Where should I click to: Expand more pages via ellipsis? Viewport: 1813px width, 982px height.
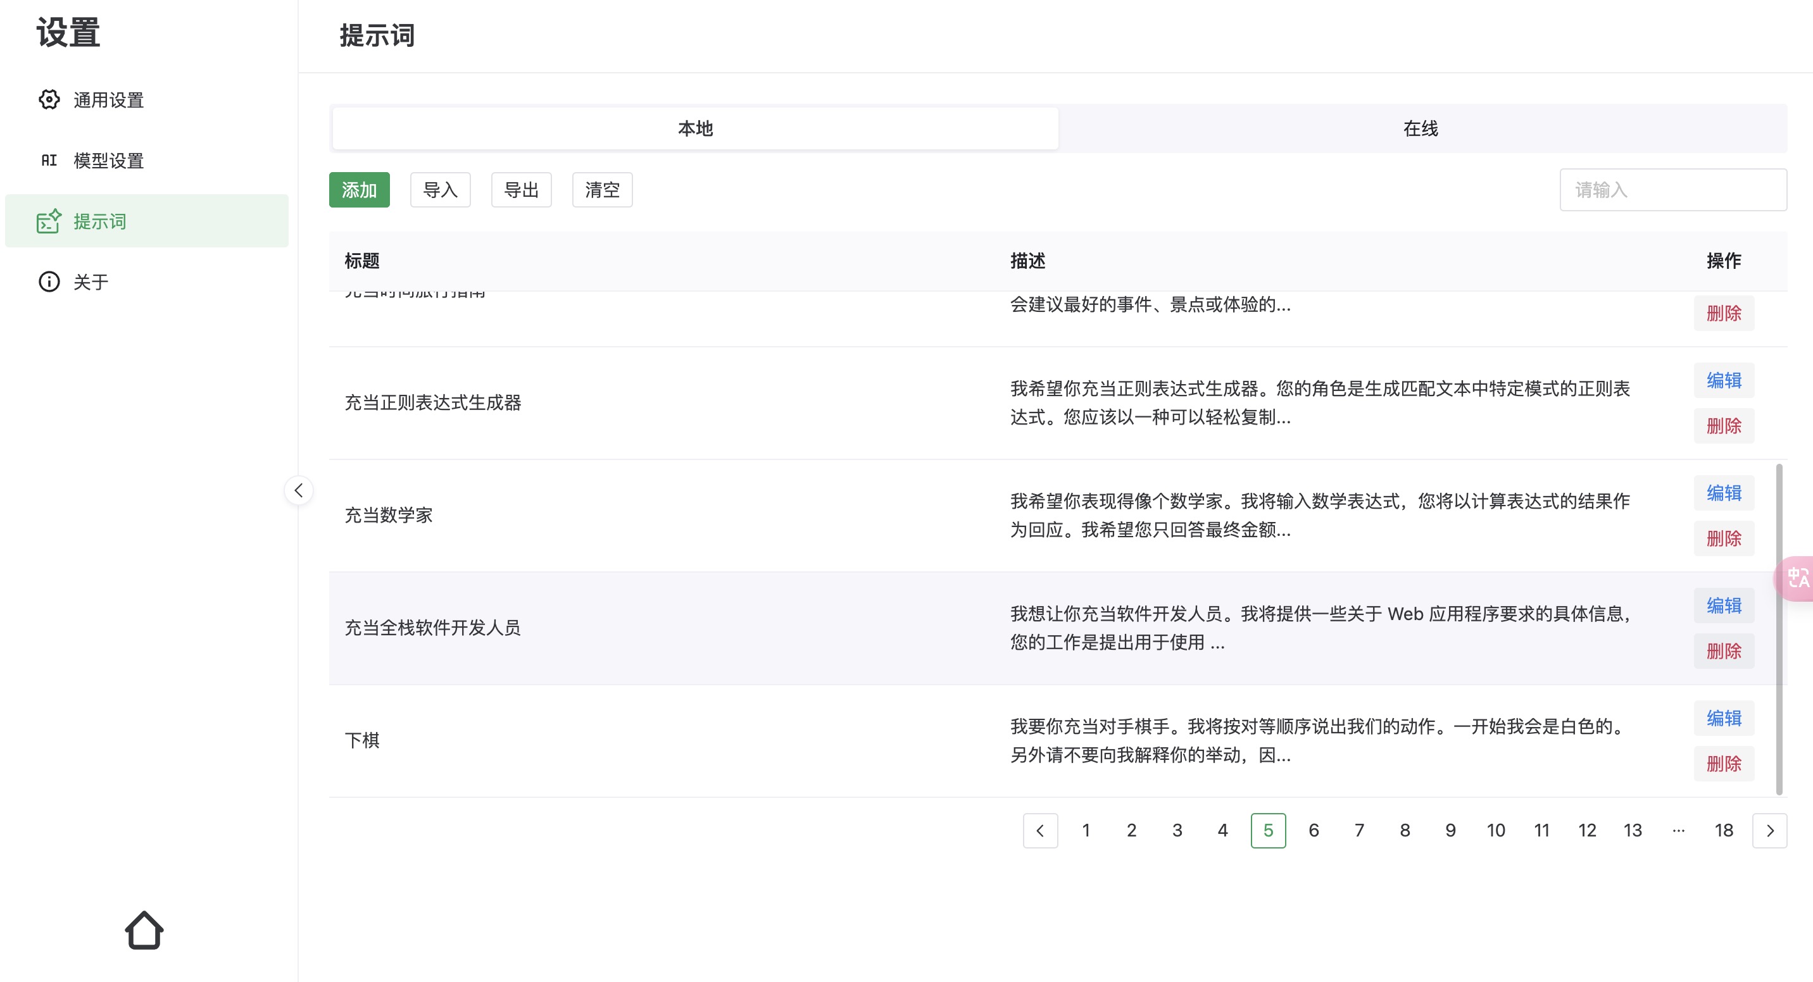tap(1678, 831)
